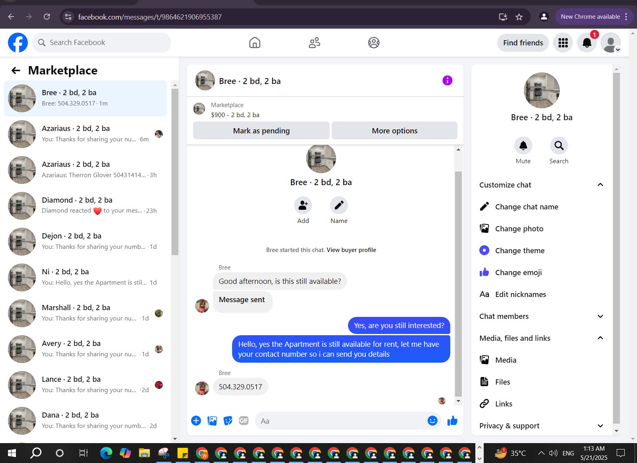Click Mark as pending button
This screenshot has width=637, height=463.
click(261, 131)
